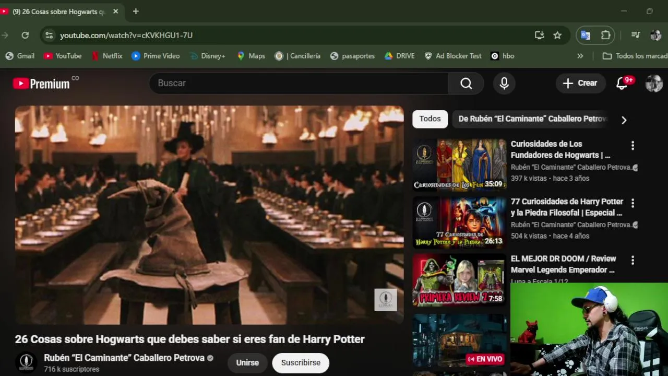Viewport: 668px width, 376px height.
Task: Close the 26 Cosas sobre Hogwarts tab
Action: [115, 11]
